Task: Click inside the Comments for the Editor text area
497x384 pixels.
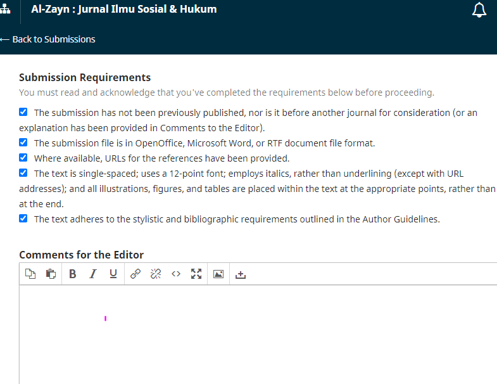Action: pyautogui.click(x=253, y=333)
